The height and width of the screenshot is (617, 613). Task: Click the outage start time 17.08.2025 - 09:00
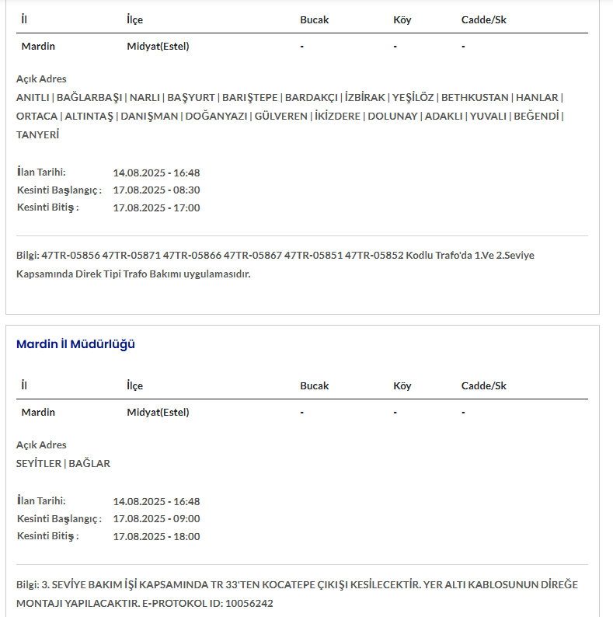coord(156,518)
